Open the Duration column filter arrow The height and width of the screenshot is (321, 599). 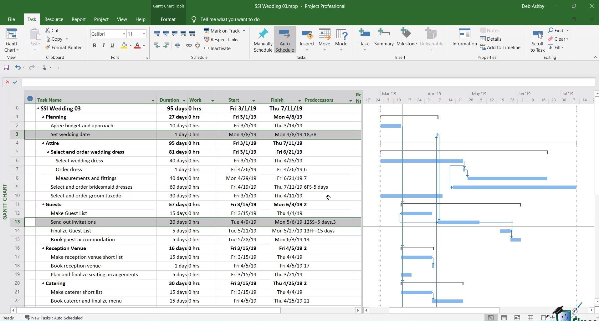point(184,100)
